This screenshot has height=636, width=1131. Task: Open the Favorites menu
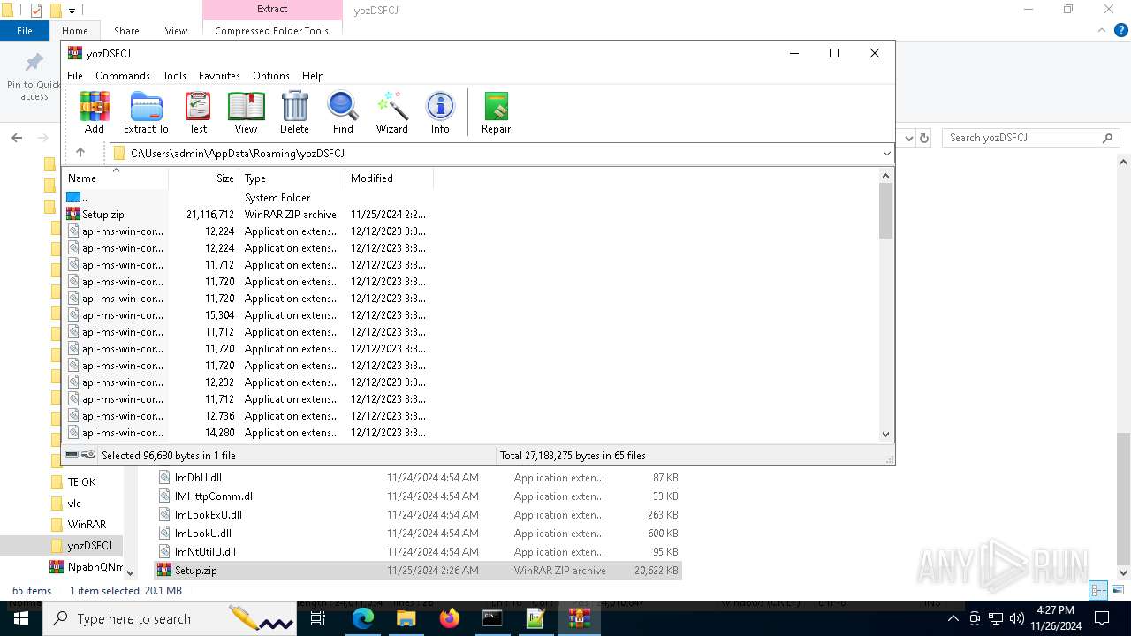click(219, 76)
